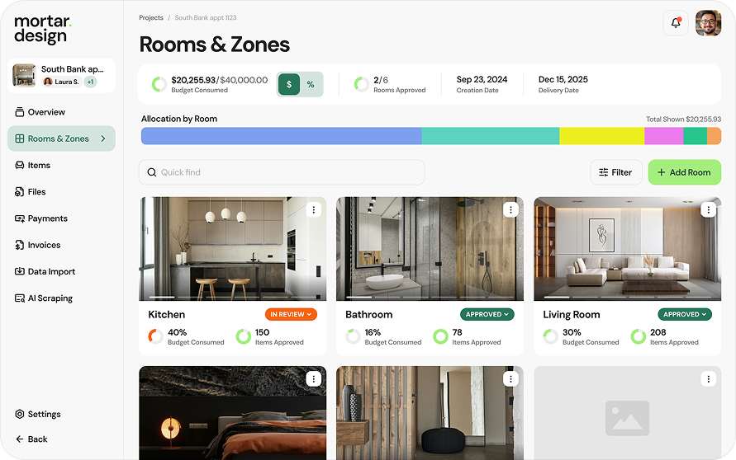Click the Quick find search field
Viewport: 736px width, 460px height.
coord(282,172)
